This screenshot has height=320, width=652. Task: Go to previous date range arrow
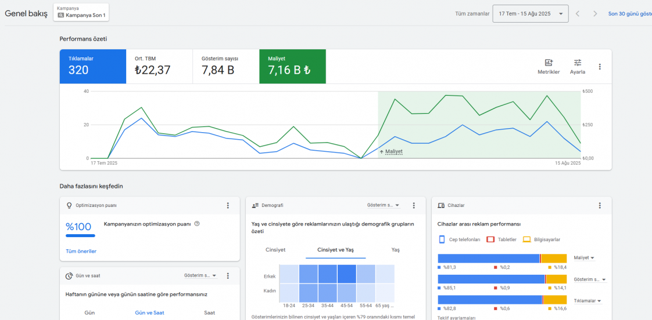point(577,13)
